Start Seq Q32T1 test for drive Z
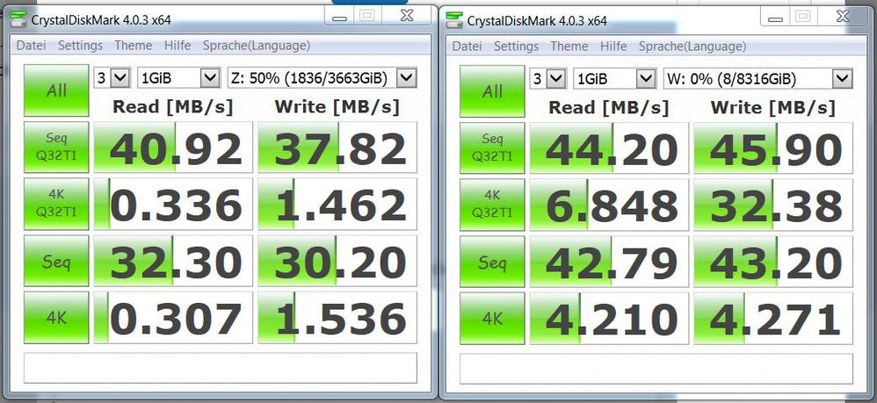 (56, 147)
